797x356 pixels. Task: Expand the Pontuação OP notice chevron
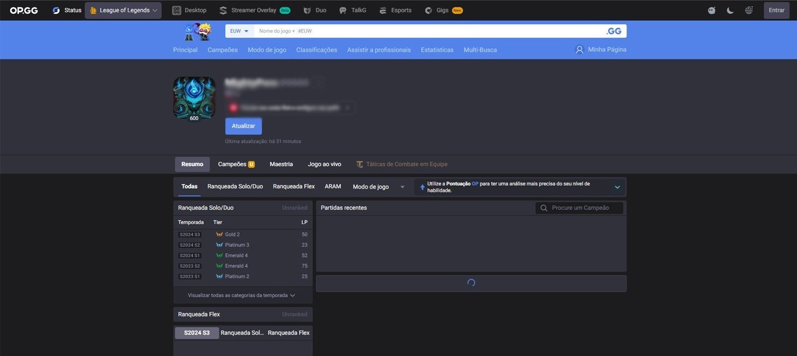617,187
